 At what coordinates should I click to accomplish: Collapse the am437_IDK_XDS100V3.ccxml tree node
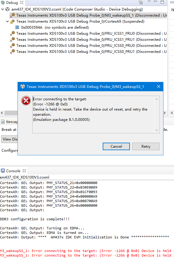click(2, 9)
